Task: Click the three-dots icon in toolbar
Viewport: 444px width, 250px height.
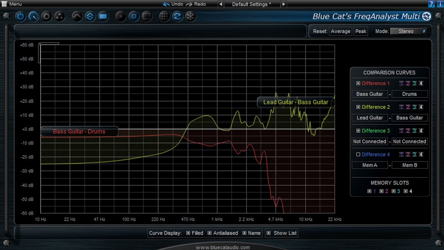Action: pyautogui.click(x=60, y=16)
